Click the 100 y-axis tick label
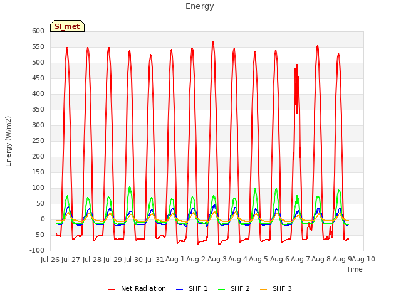Image resolution: width=401 pixels, height=301 pixels. pyautogui.click(x=38, y=188)
